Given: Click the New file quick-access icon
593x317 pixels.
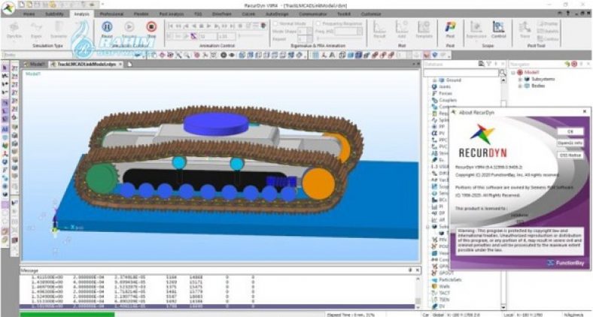Looking at the screenshot, I should pyautogui.click(x=23, y=5).
